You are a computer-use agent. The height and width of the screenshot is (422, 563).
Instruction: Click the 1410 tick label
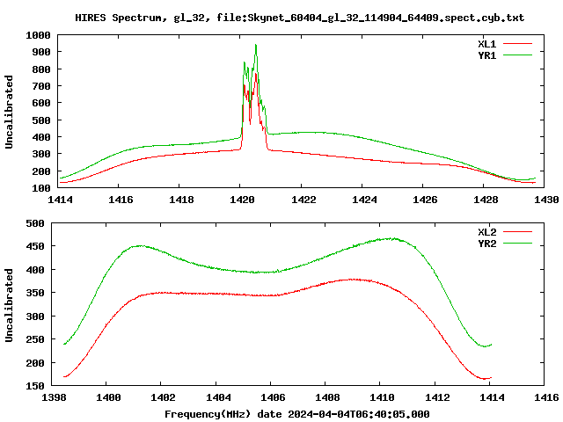point(382,397)
